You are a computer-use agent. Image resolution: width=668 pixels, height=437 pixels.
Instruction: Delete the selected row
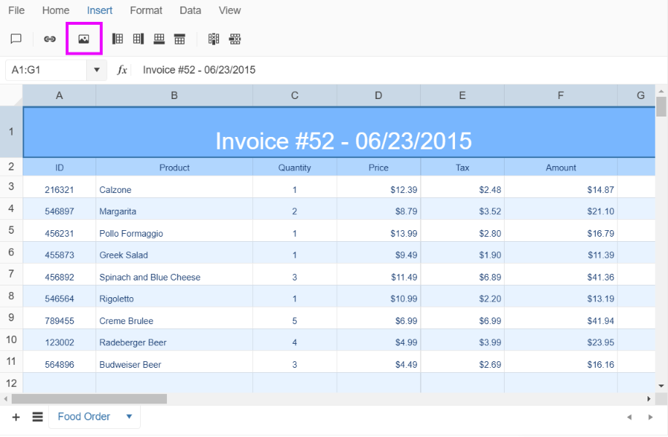(234, 39)
